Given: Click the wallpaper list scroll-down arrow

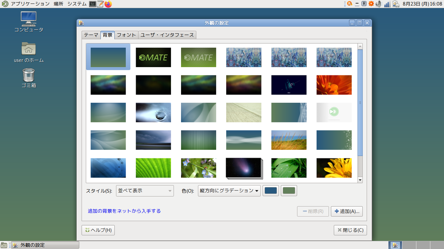Looking at the screenshot, I should [x=360, y=180].
